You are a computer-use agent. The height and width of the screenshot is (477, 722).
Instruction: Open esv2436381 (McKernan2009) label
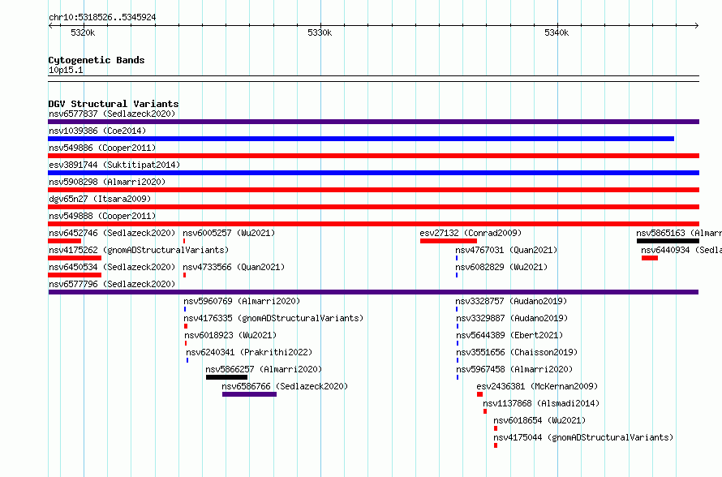pyautogui.click(x=537, y=386)
